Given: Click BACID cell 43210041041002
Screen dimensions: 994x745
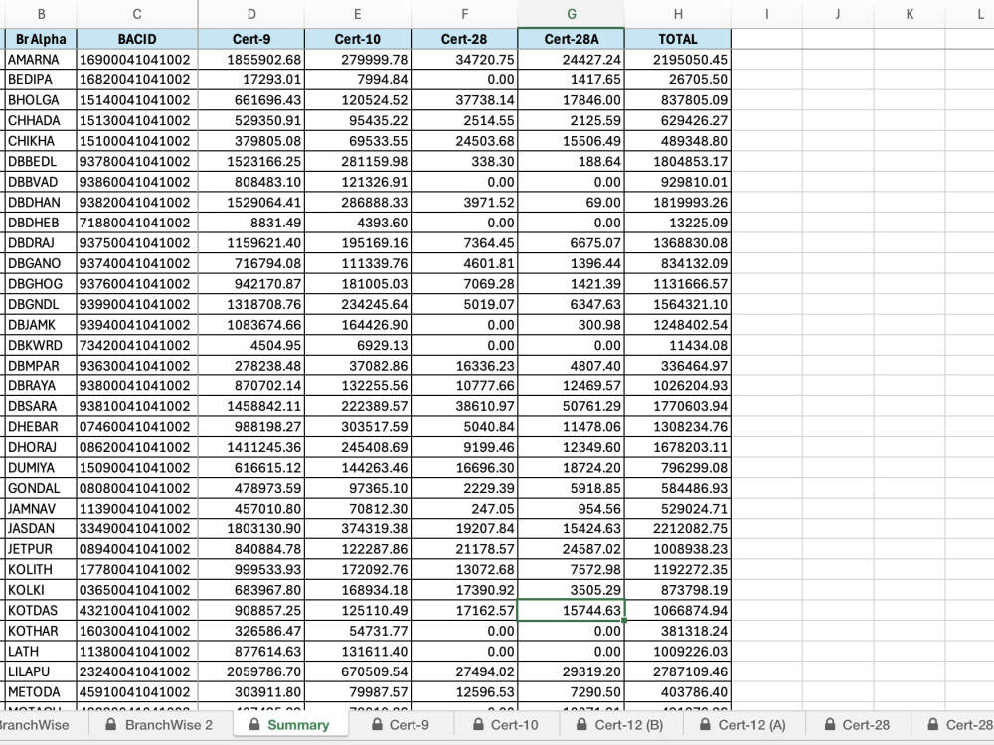Looking at the screenshot, I should click(137, 610).
